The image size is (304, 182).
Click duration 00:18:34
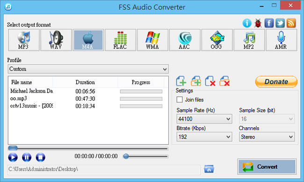tap(85, 106)
